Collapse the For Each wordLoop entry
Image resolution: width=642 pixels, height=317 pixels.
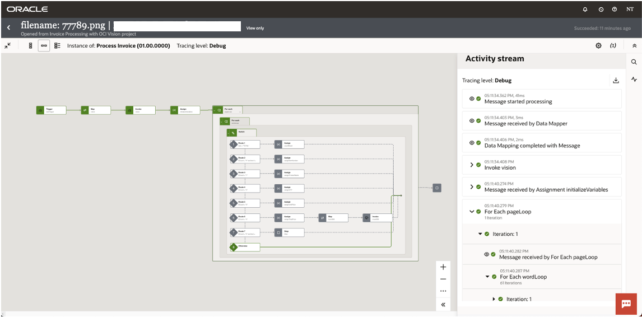pyautogui.click(x=487, y=277)
